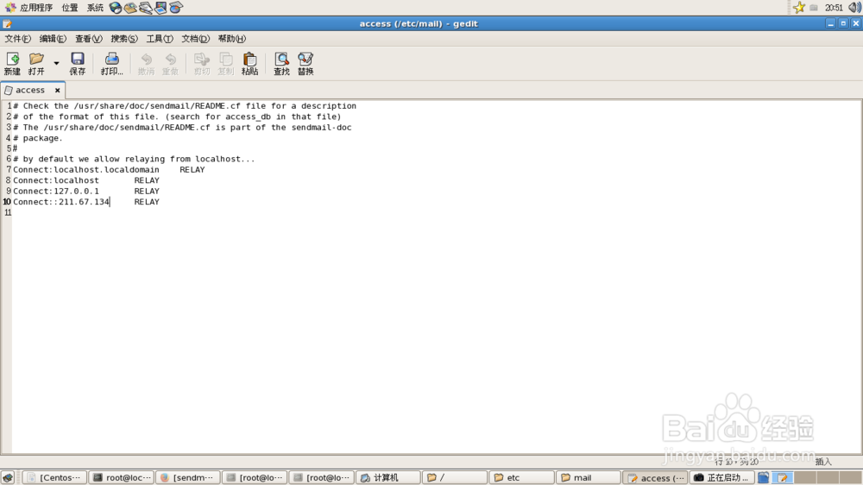Open the 位置 panel menu
The height and width of the screenshot is (485, 863).
tap(69, 8)
